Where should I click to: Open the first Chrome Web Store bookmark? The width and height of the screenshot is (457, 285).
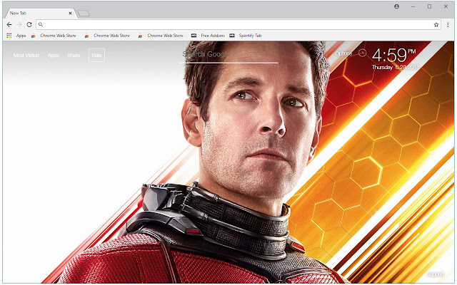coord(54,36)
